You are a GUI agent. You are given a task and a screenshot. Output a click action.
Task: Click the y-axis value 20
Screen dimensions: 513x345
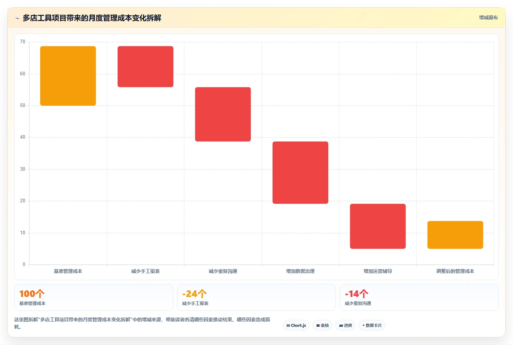pyautogui.click(x=23, y=201)
